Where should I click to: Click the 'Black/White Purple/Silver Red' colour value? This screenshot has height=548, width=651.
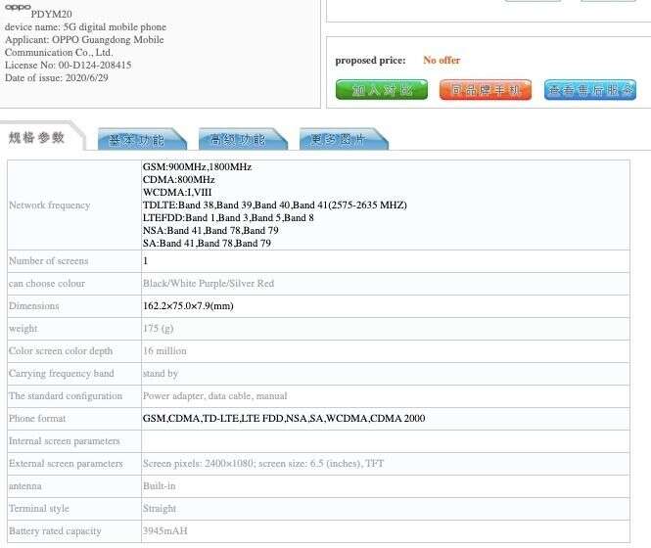tap(209, 284)
